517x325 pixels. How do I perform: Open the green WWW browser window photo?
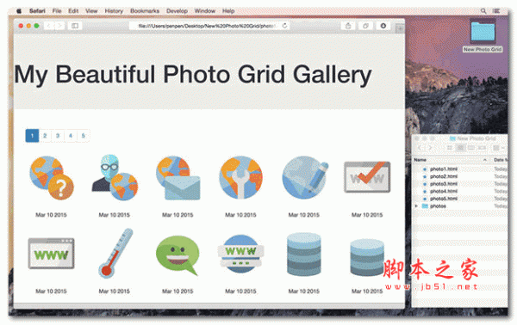point(51,254)
